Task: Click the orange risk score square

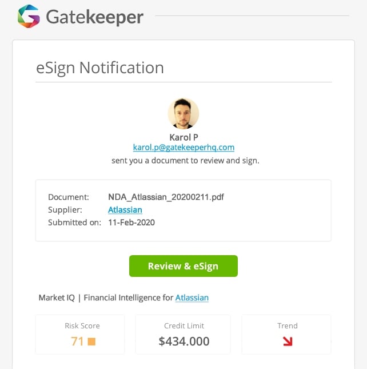Action: 91,342
